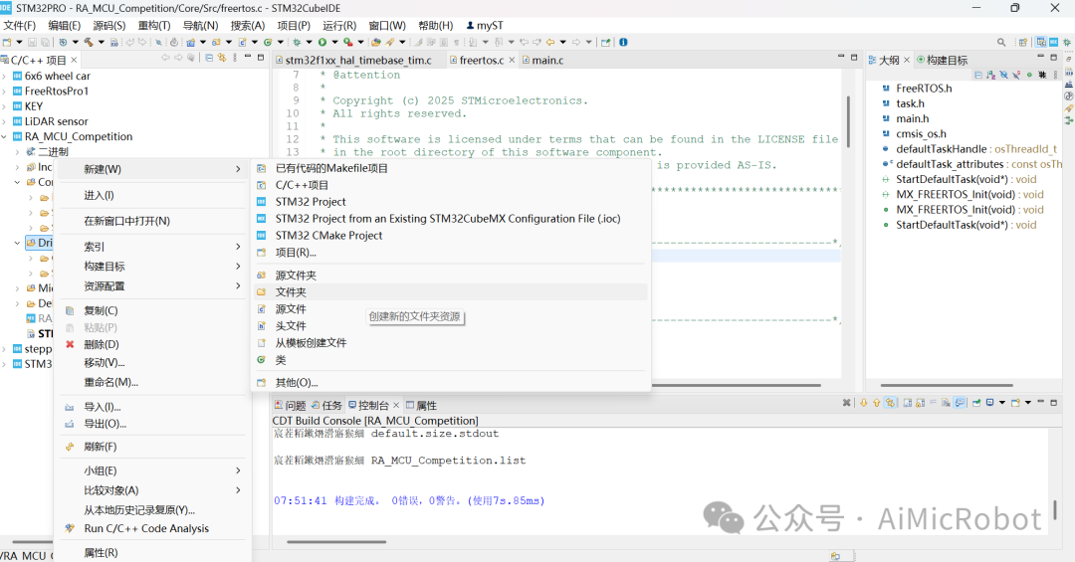Viewport: 1075px width, 562px height.
Task: Expand the LiDAR sensor project node
Action: [x=4, y=121]
